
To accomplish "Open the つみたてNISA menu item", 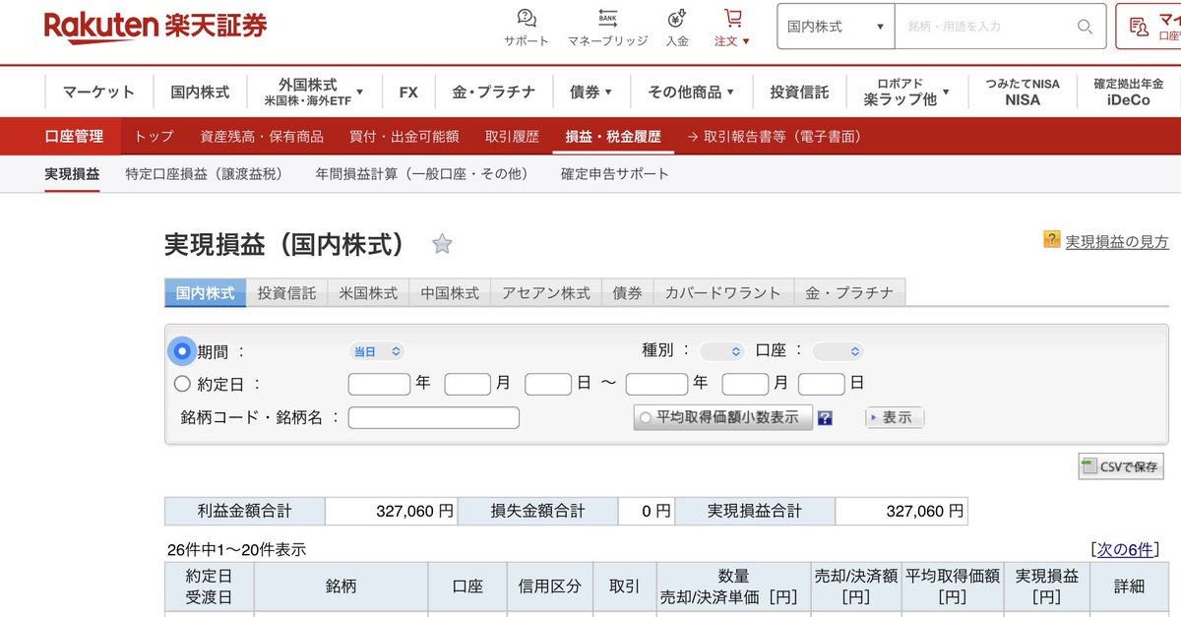I will [x=1023, y=92].
